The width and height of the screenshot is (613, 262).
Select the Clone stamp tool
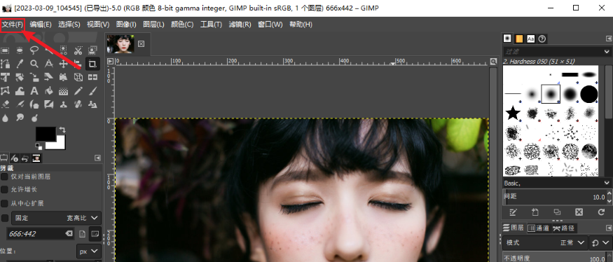[x=63, y=104]
